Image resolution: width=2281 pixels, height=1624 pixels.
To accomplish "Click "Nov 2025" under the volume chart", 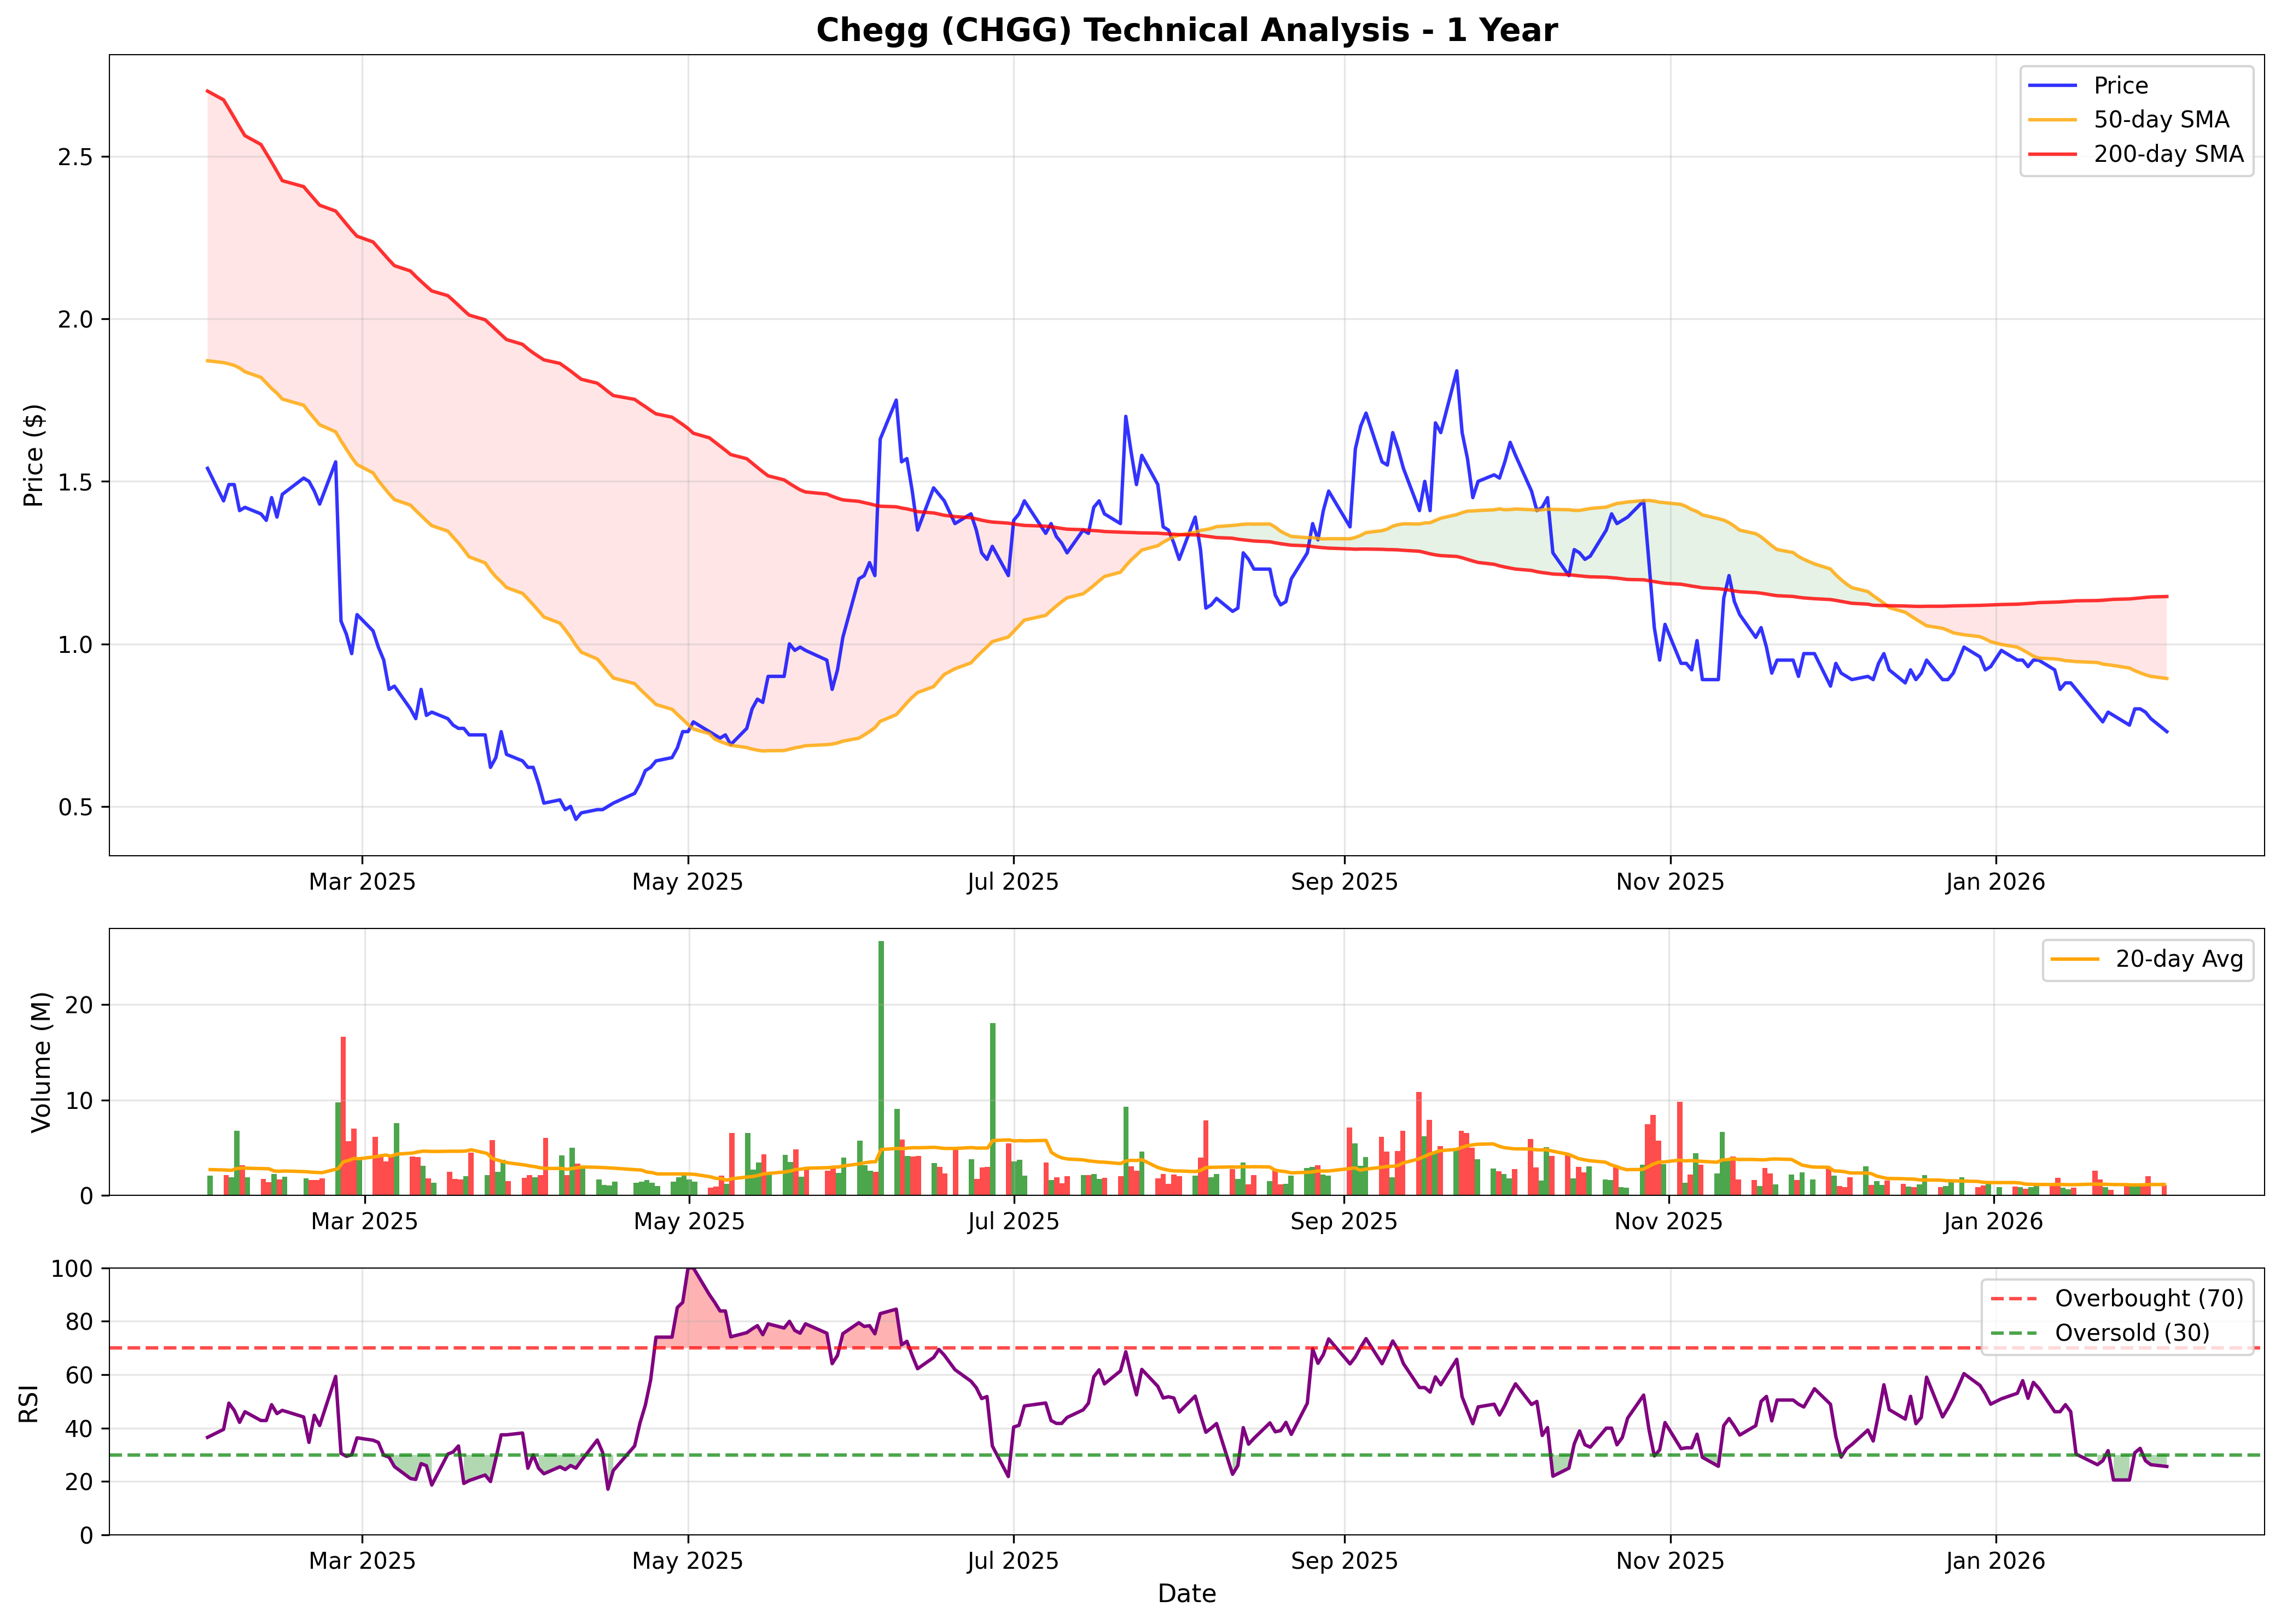I will tap(1668, 1221).
